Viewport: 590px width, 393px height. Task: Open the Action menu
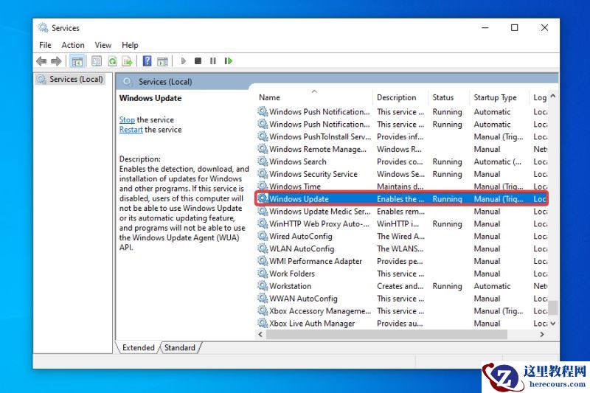tap(73, 45)
